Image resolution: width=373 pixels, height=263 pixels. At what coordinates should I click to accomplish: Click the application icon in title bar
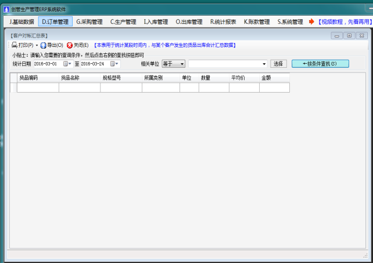pyautogui.click(x=6, y=10)
